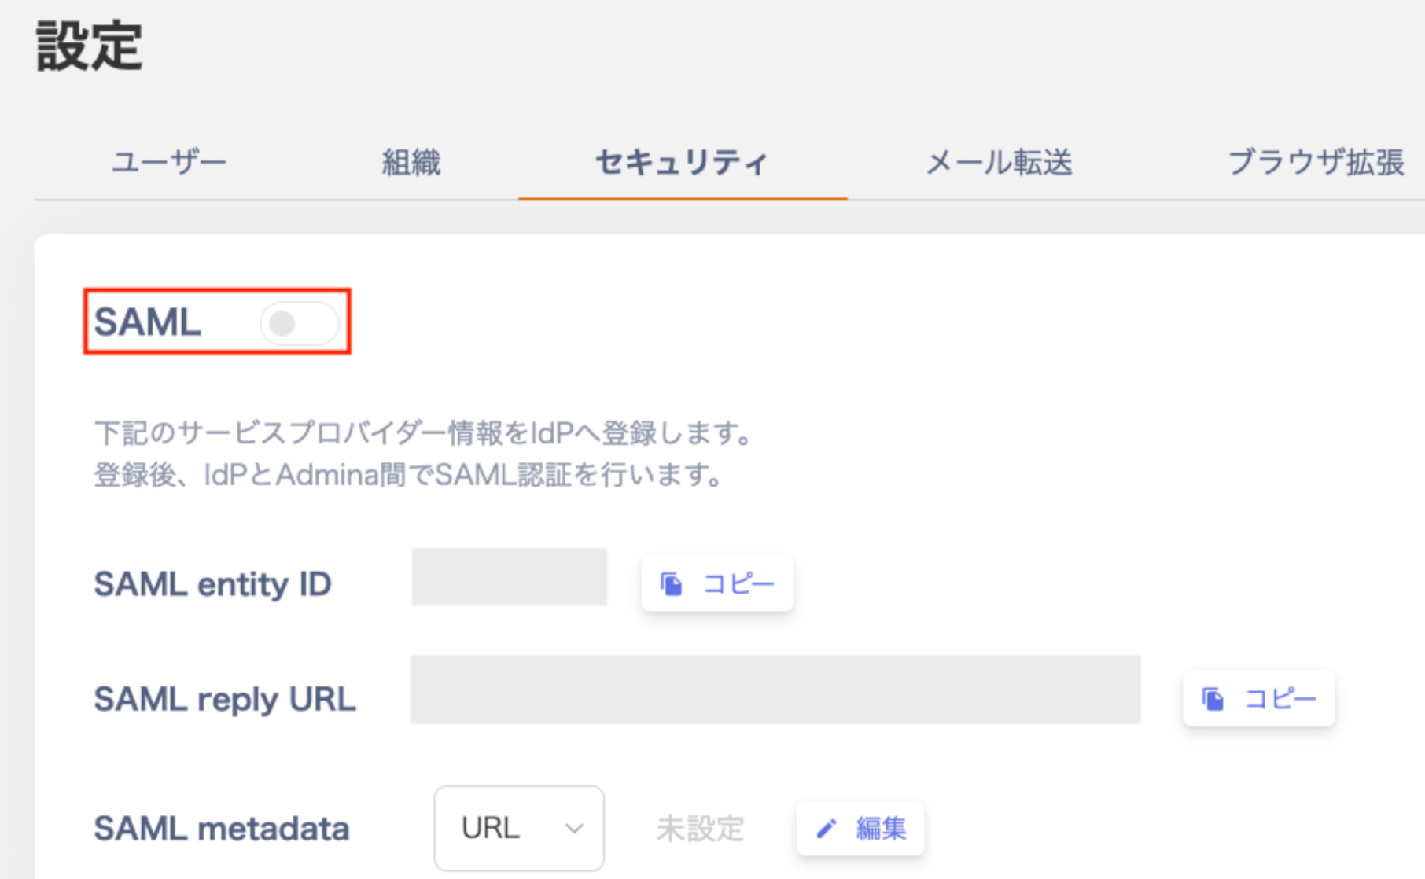Open the URL metadata type dropdown

point(519,828)
